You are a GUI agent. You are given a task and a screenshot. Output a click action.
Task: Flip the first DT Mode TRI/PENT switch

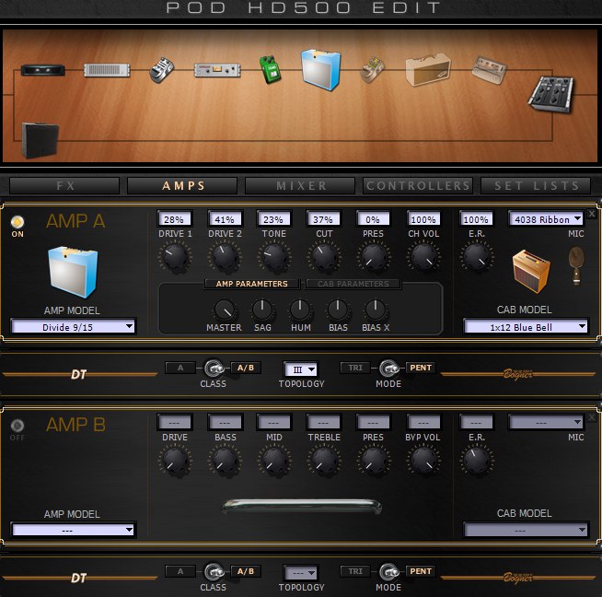(x=388, y=369)
